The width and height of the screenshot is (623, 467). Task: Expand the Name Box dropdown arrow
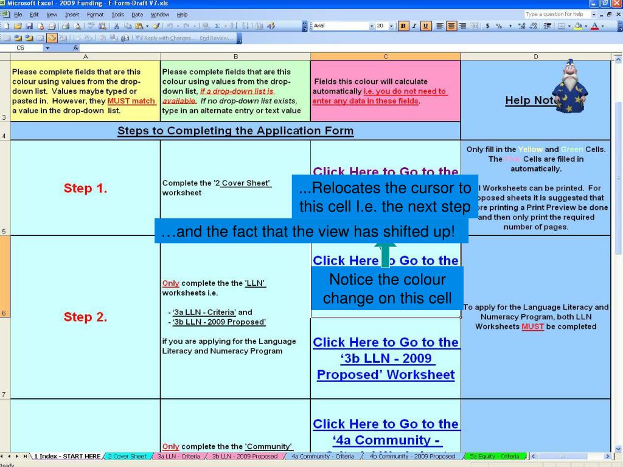click(x=47, y=47)
